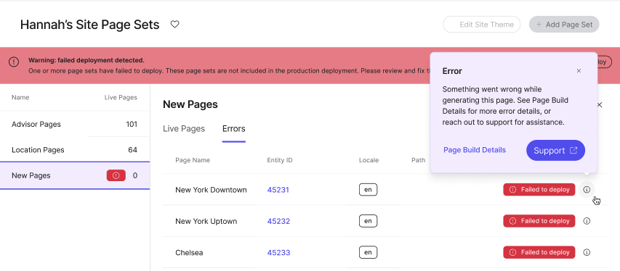Close the Error popup with its X
This screenshot has width=620, height=271.
[x=579, y=71]
